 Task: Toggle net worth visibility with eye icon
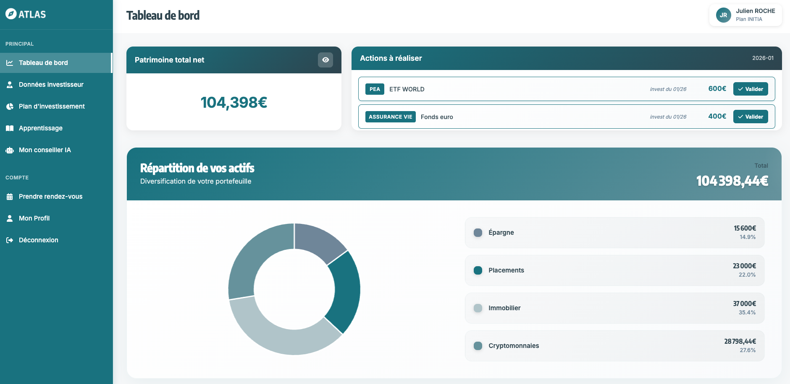pos(325,60)
